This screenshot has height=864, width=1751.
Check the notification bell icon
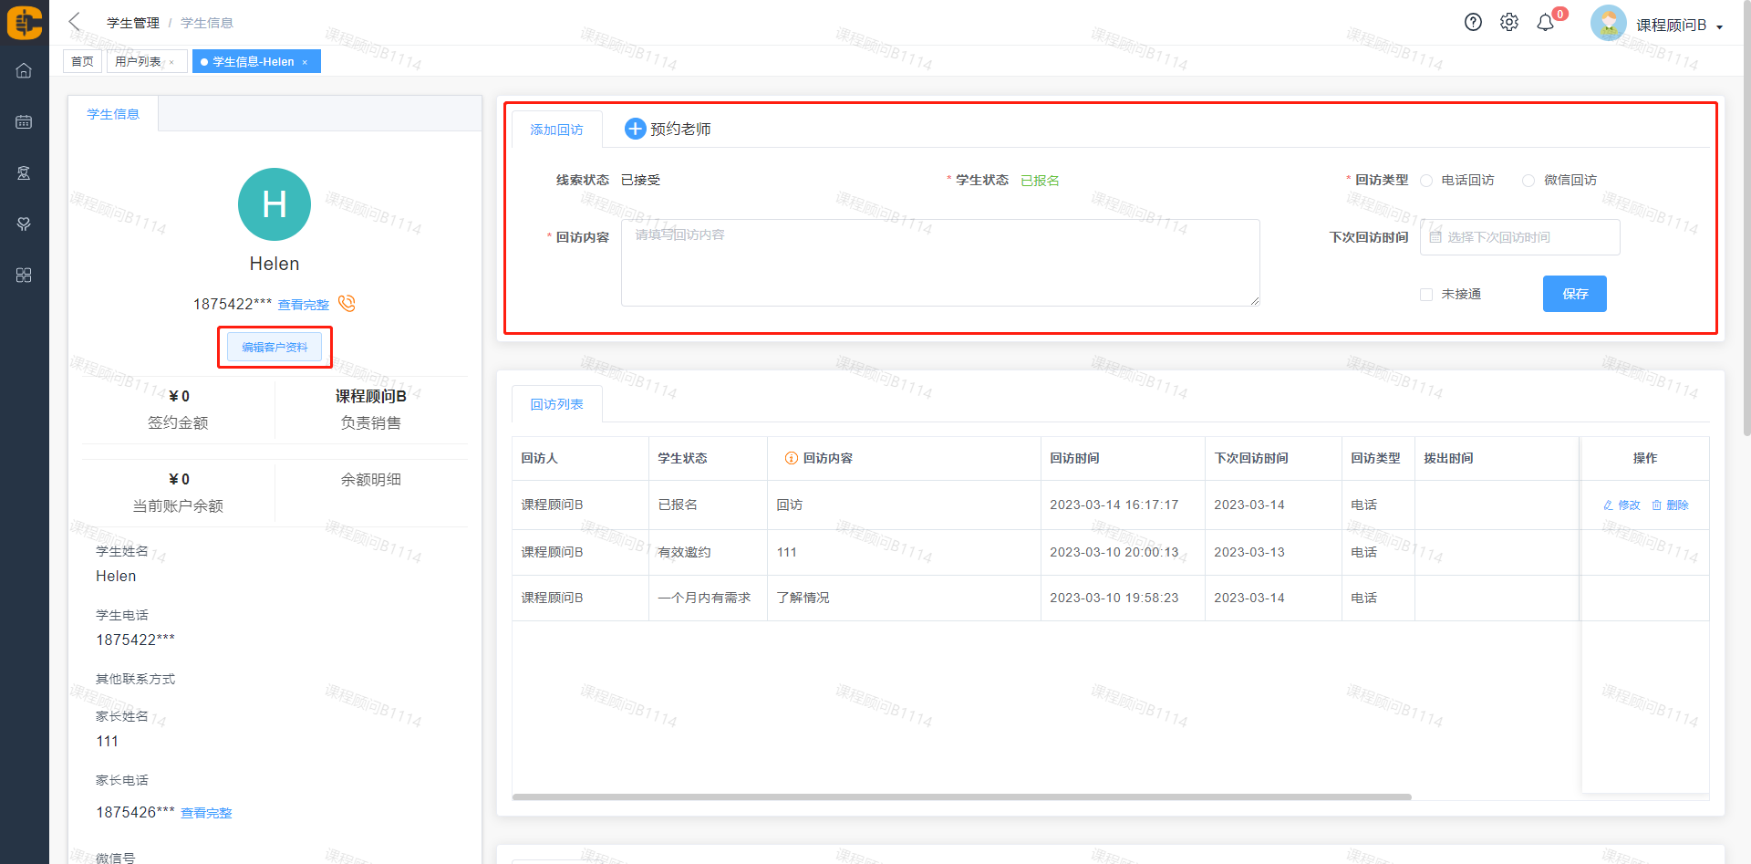(1546, 23)
